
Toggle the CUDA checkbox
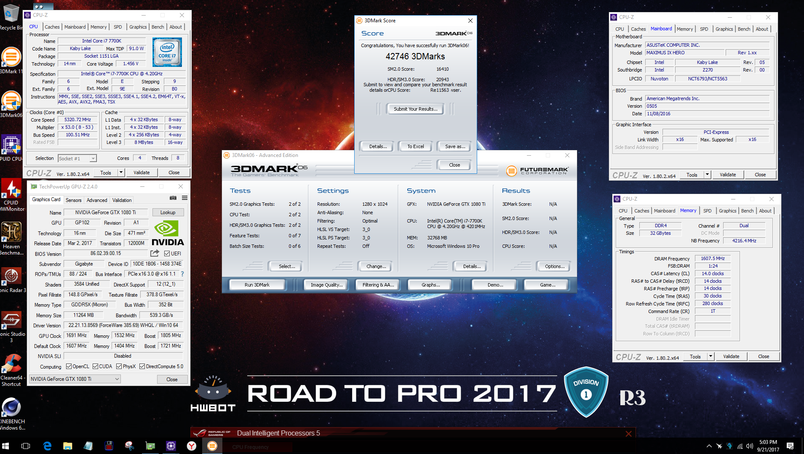tap(95, 366)
